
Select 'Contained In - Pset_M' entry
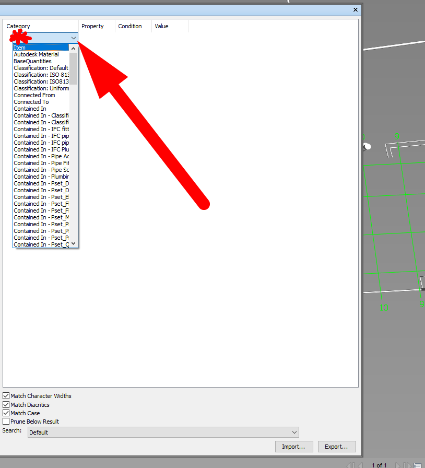[x=41, y=217]
